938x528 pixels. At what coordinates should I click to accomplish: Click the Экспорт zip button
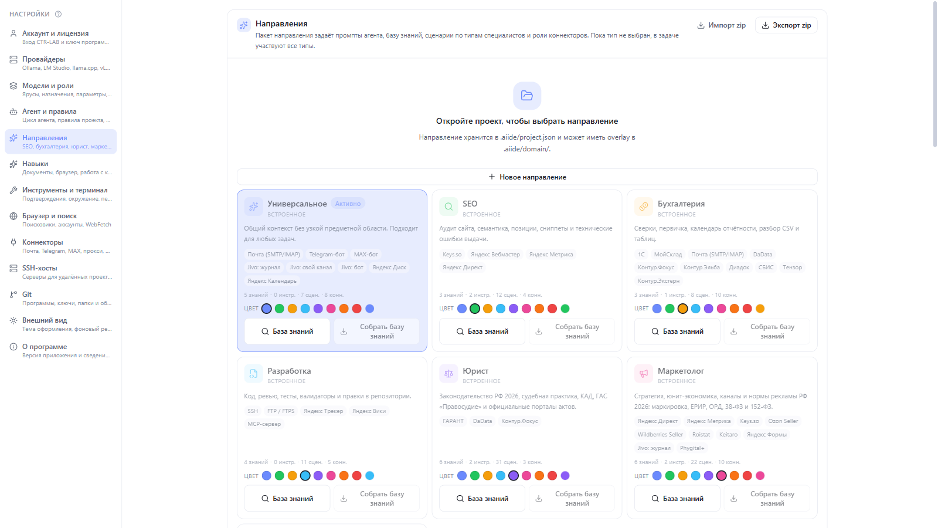click(786, 25)
